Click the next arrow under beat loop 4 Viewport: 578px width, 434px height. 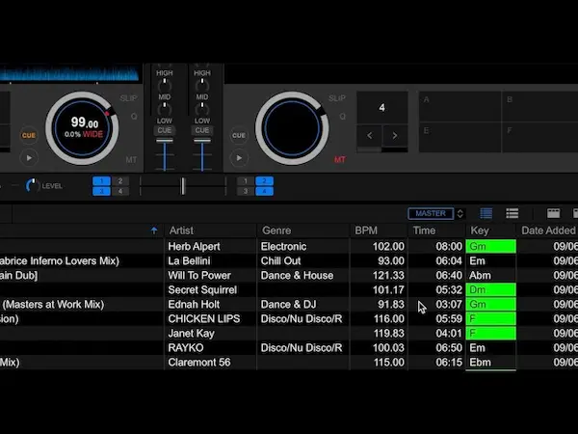coord(394,137)
